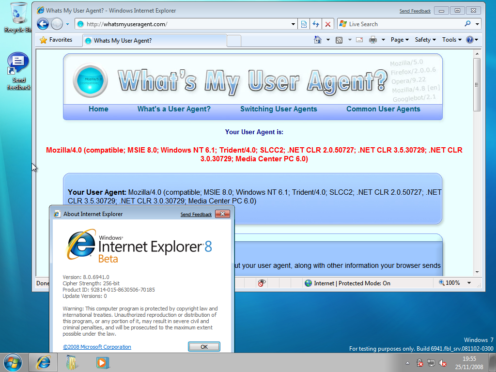
Task: Click the Product ID line in About dialog
Action: [x=109, y=290]
